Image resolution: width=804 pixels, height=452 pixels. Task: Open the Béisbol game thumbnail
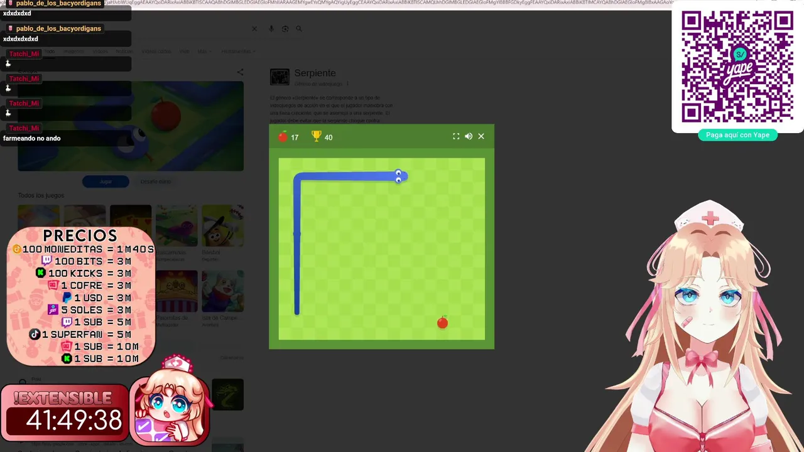point(222,226)
